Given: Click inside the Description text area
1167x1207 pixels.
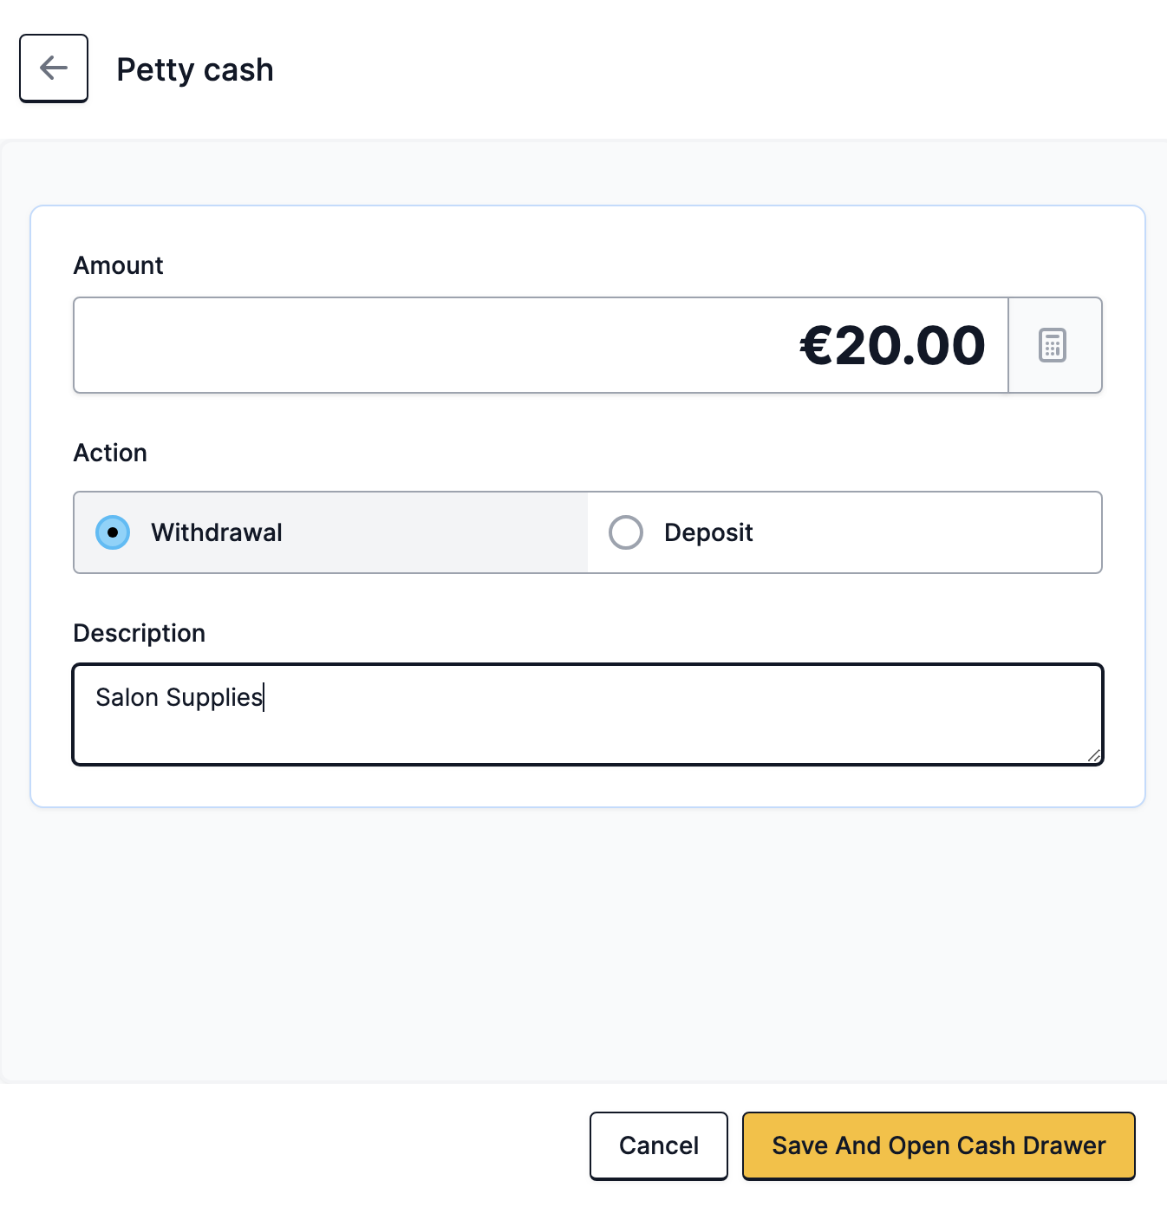Looking at the screenshot, I should click(x=588, y=714).
